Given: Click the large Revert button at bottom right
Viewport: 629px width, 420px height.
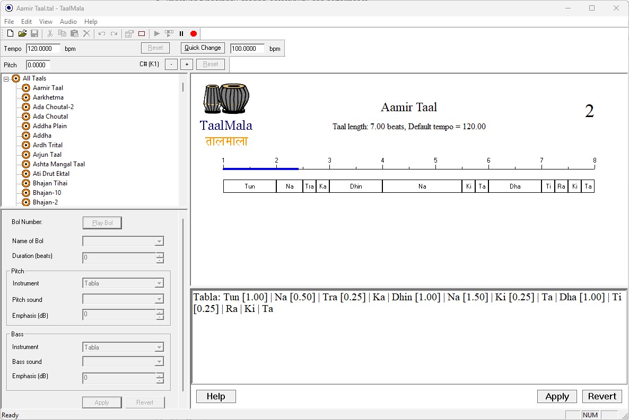Looking at the screenshot, I should coord(602,396).
